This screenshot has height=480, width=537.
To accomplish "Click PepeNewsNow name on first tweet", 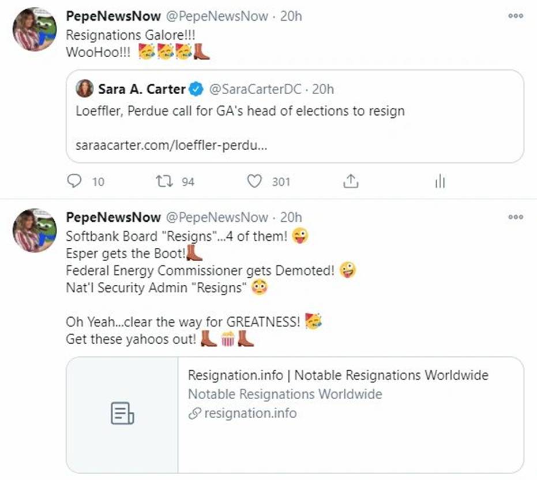I will pos(113,16).
